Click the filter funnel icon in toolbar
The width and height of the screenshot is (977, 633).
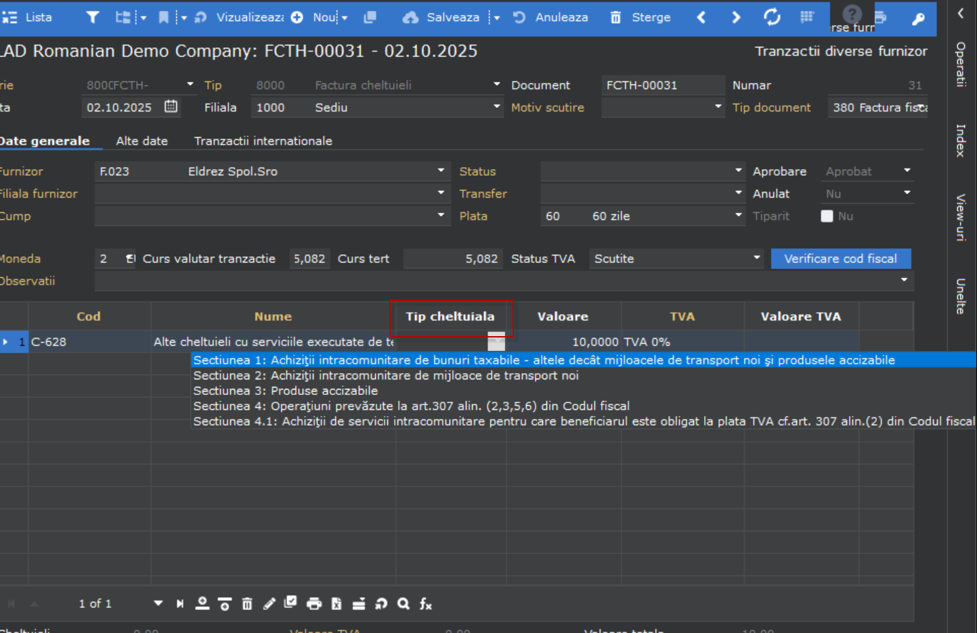(x=93, y=18)
